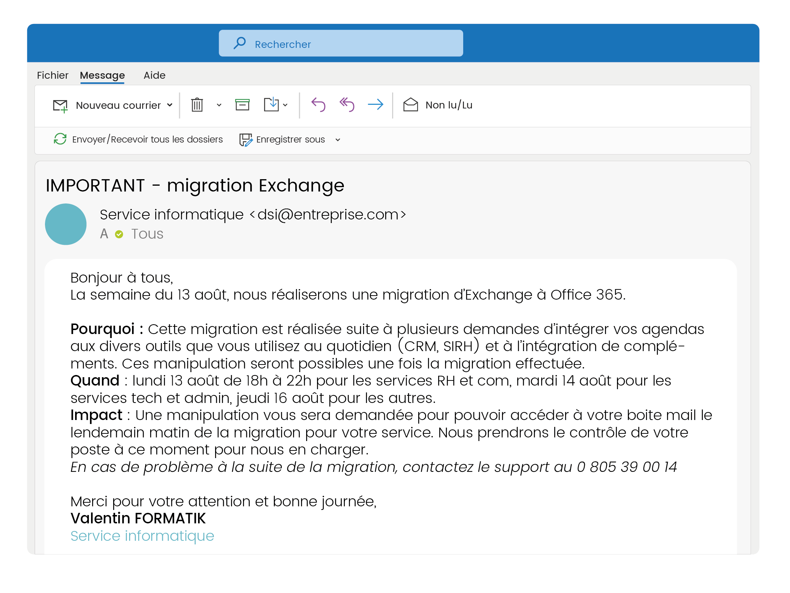Open the Fichier menu
790x593 pixels.
(x=53, y=75)
